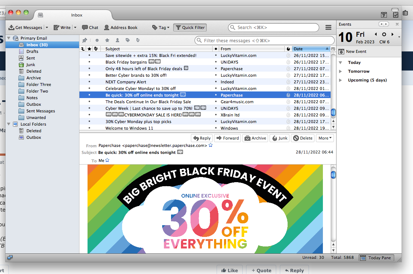Star the Paperchase sender address

point(210,145)
